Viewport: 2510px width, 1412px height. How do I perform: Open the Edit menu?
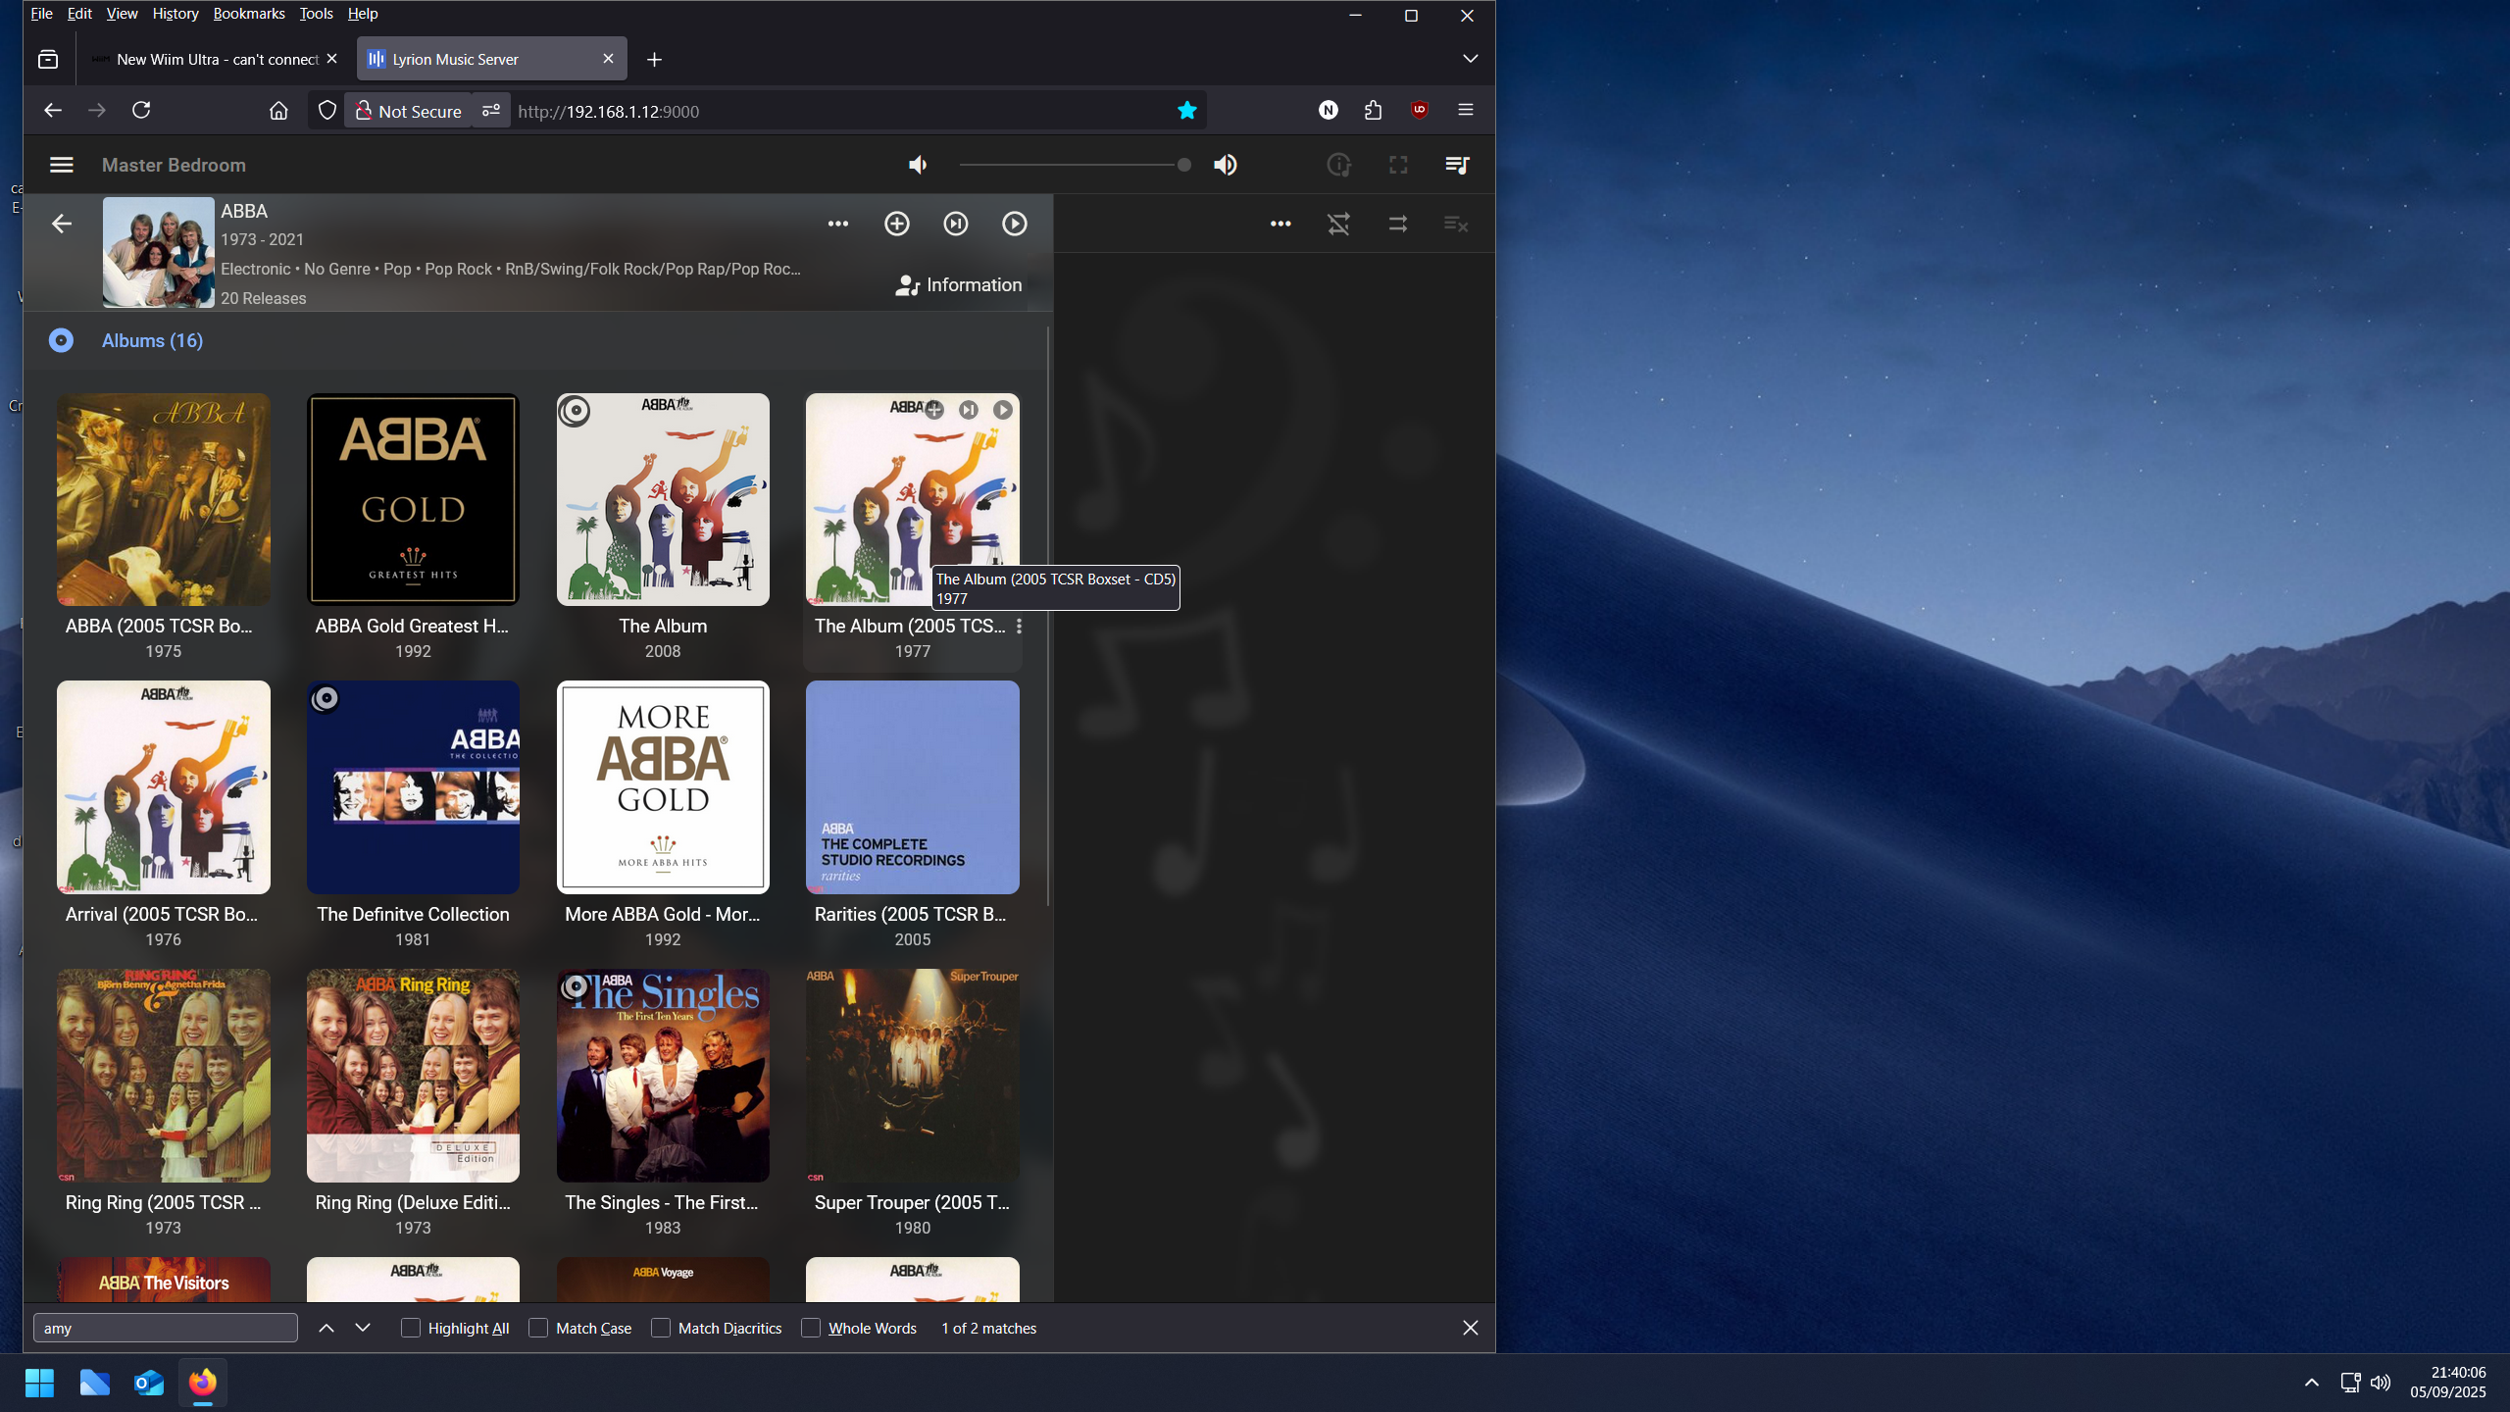coord(78,14)
